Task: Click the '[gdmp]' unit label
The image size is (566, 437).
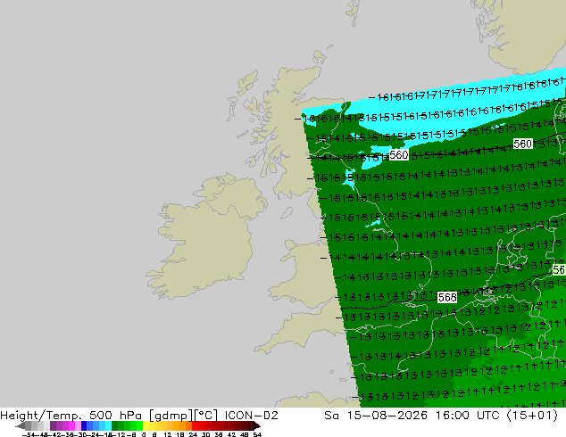Action: pos(170,416)
